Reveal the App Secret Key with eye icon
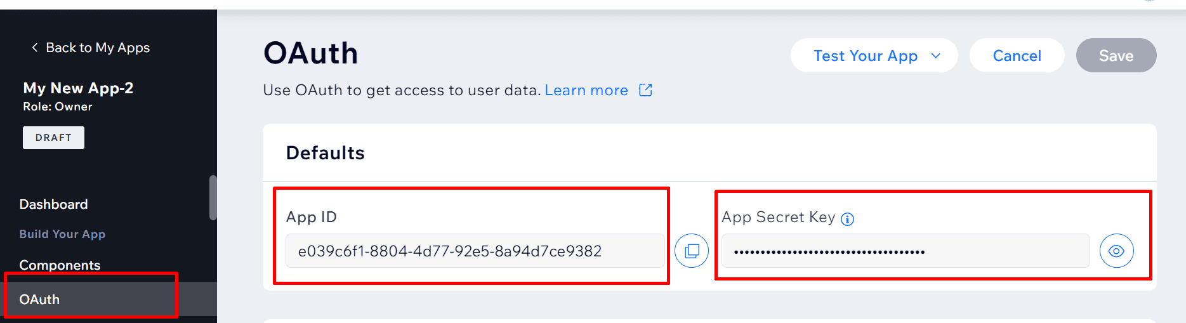The height and width of the screenshot is (323, 1186). [1116, 251]
